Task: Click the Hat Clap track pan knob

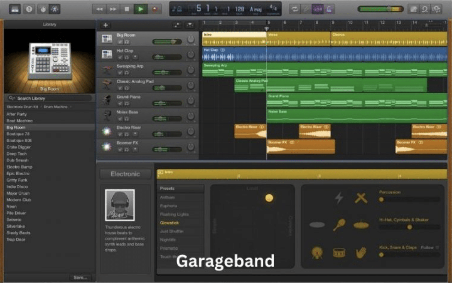Action: click(x=191, y=54)
